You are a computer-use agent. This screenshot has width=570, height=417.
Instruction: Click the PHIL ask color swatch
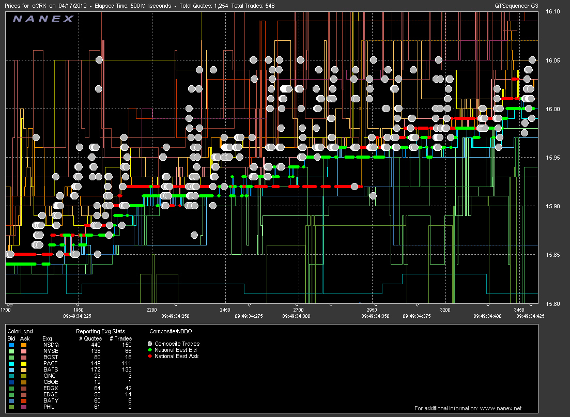(x=24, y=407)
